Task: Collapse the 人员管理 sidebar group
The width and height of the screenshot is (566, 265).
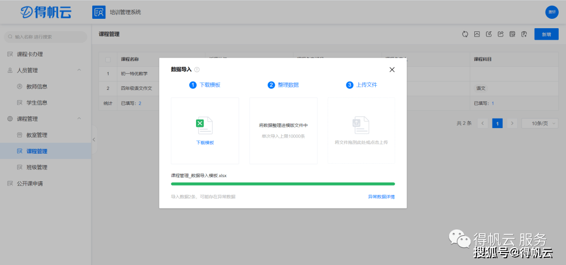Action: tap(79, 70)
